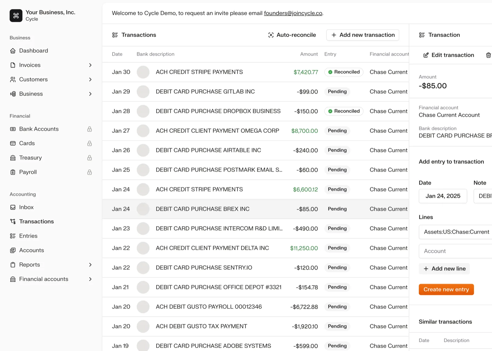Click the Transactions list header icon
The width and height of the screenshot is (492, 351).
115,35
